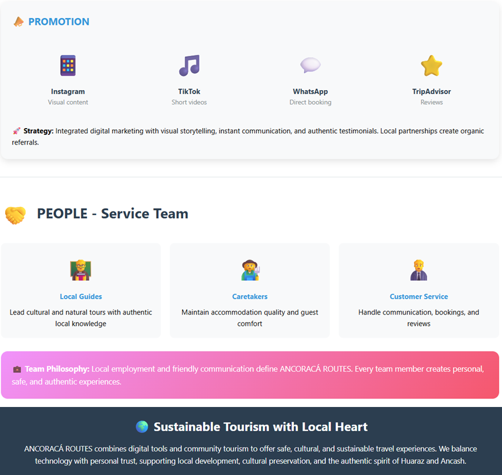Open the Customer Service link
Image resolution: width=502 pixels, height=475 pixels.
tap(419, 296)
